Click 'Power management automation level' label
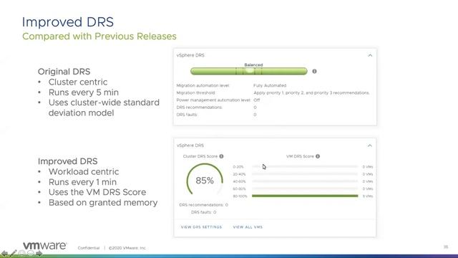 pos(213,100)
